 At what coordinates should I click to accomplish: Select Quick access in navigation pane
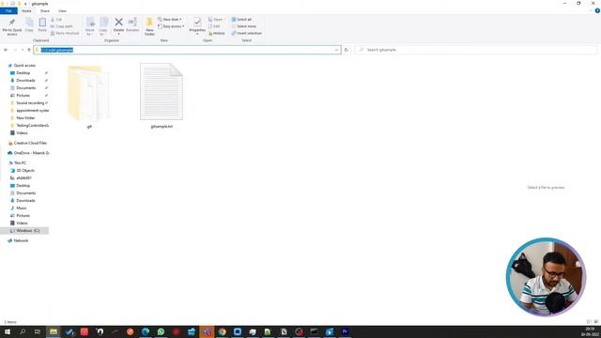pos(24,66)
